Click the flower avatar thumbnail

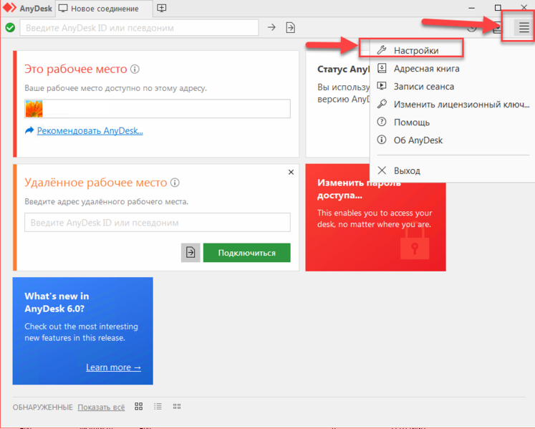tap(34, 109)
